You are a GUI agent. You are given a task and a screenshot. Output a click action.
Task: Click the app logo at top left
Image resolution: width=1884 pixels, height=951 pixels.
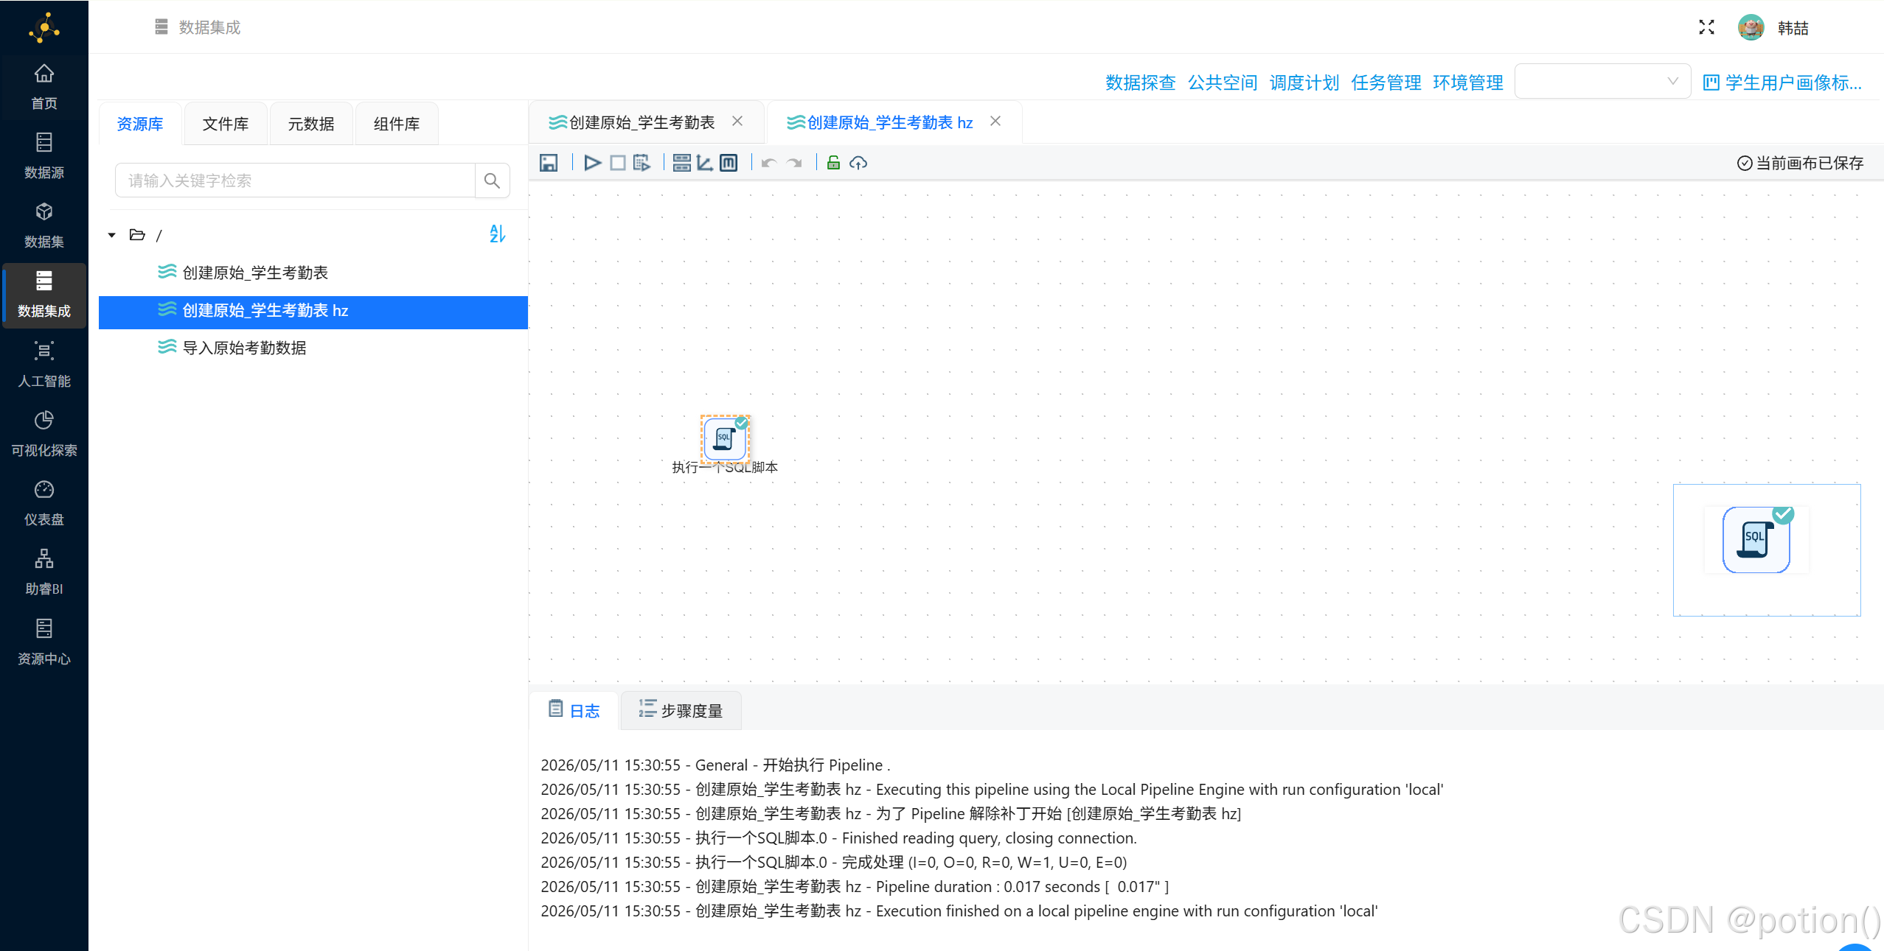pyautogui.click(x=44, y=27)
